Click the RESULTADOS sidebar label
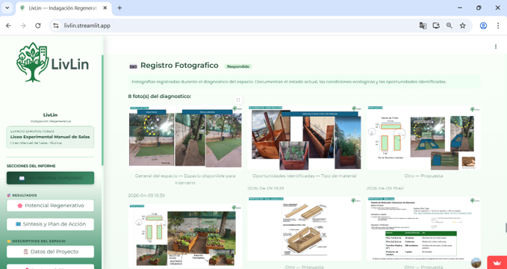This screenshot has width=507, height=269. 24,195
